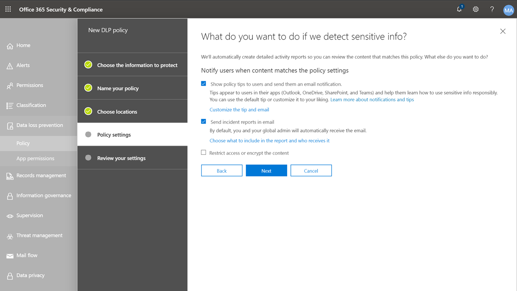Click green check beside Choose the information to protect
The image size is (517, 291).
88,65
